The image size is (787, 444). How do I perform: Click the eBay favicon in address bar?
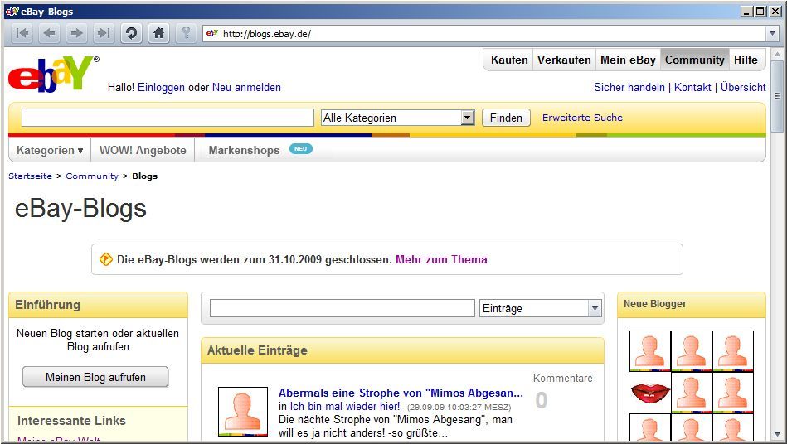pos(212,34)
